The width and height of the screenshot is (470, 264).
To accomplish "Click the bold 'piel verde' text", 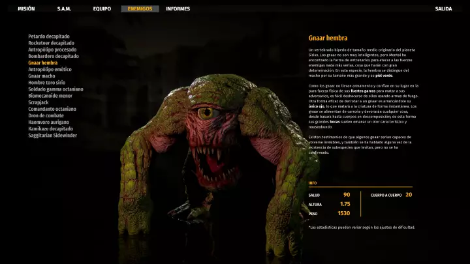I will point(384,76).
